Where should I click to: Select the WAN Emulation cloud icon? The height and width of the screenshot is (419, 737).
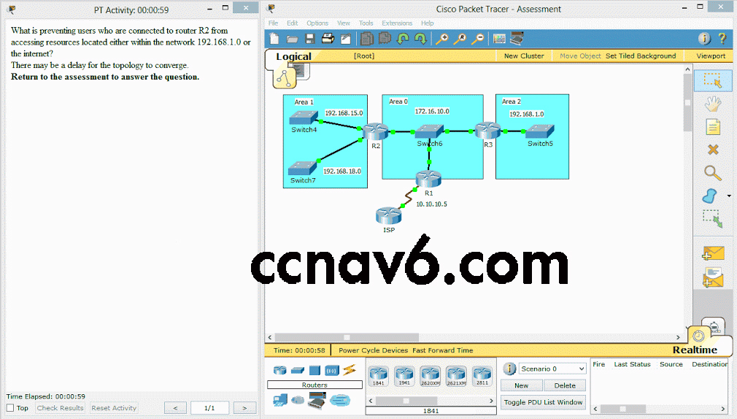coord(298,400)
